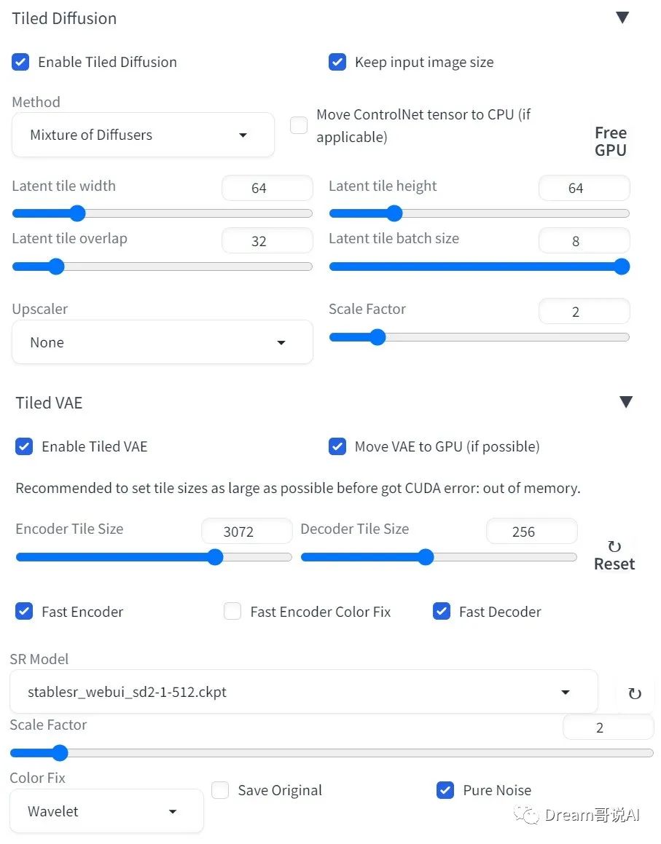This screenshot has height=844, width=661.
Task: Open the Method dropdown showing Mixture of Diffusers
Action: pyautogui.click(x=143, y=135)
